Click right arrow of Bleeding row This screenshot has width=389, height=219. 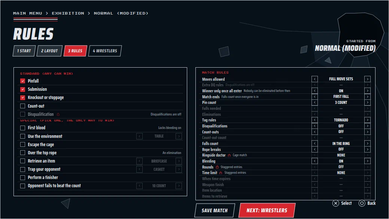coord(367,161)
